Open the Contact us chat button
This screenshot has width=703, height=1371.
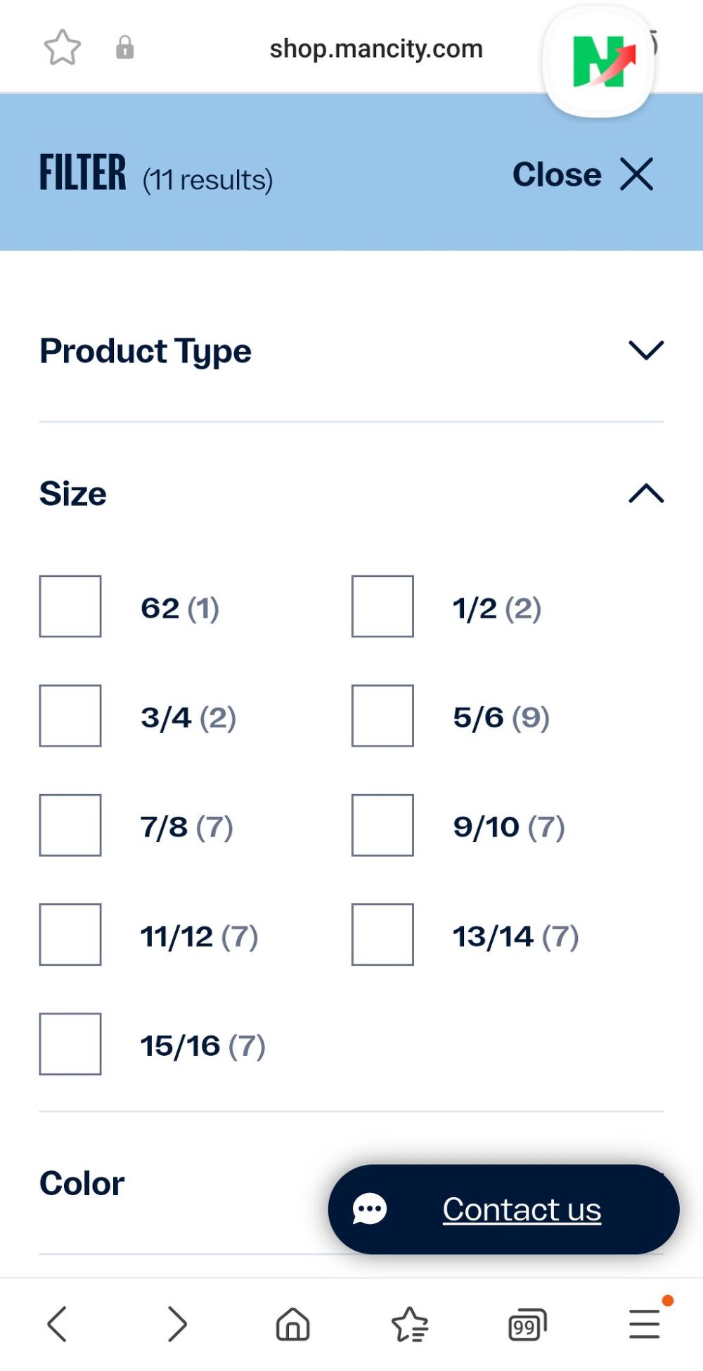tap(503, 1209)
